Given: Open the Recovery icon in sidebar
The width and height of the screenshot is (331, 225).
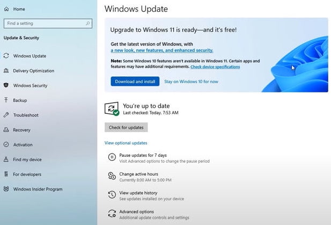Looking at the screenshot, I should (x=6, y=130).
